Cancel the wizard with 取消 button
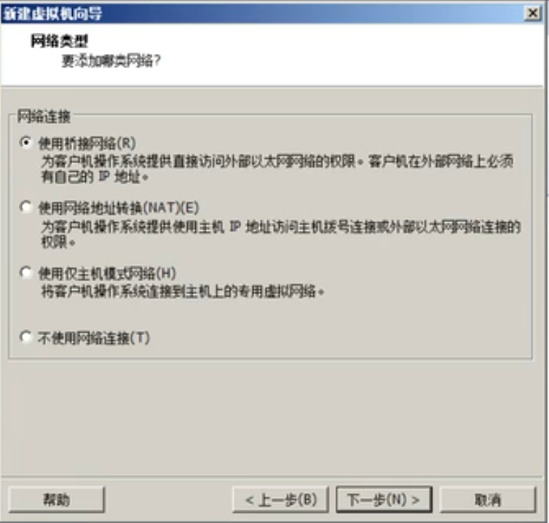Viewport: 549px width, 523px height. [x=488, y=500]
